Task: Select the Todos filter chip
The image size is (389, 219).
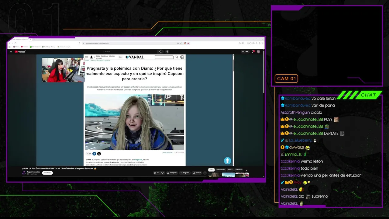Action: coord(212,170)
